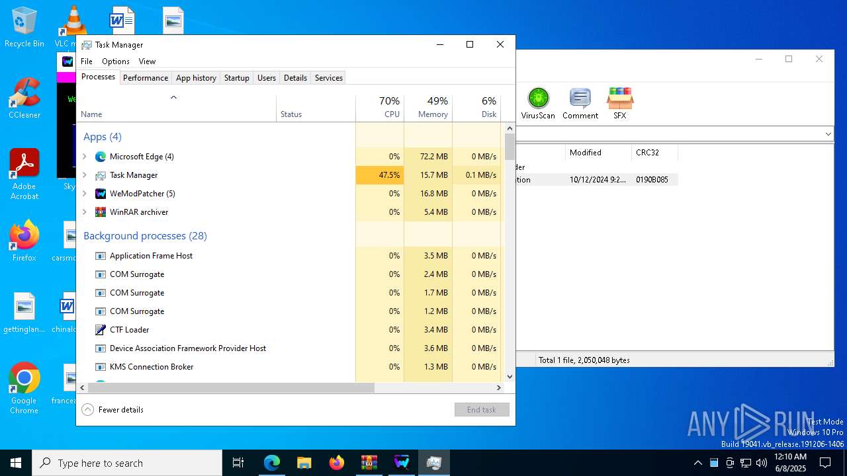Image resolution: width=847 pixels, height=476 pixels.
Task: Open the Options menu in Task Manager
Action: coord(116,61)
